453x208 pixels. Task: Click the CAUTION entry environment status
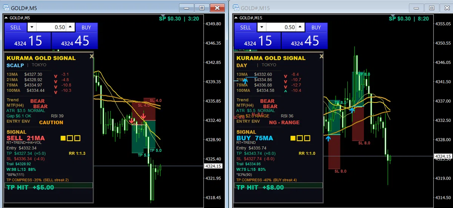pyautogui.click(x=51, y=123)
